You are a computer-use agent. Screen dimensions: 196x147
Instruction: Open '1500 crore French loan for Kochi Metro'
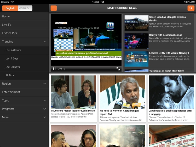(73, 111)
